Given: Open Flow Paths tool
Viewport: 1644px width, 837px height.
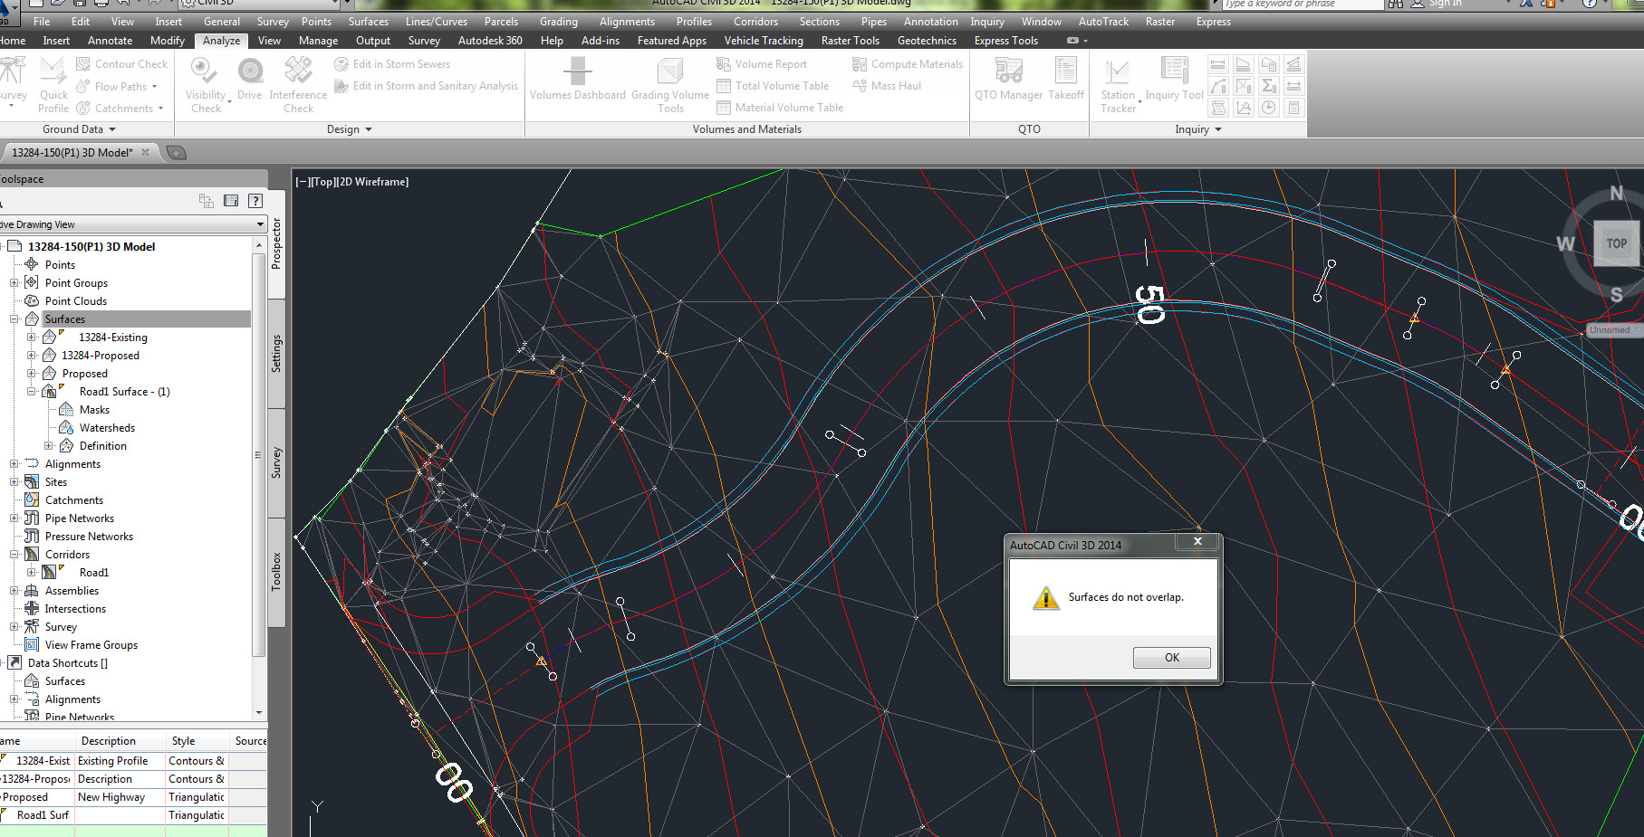Looking at the screenshot, I should 117,87.
